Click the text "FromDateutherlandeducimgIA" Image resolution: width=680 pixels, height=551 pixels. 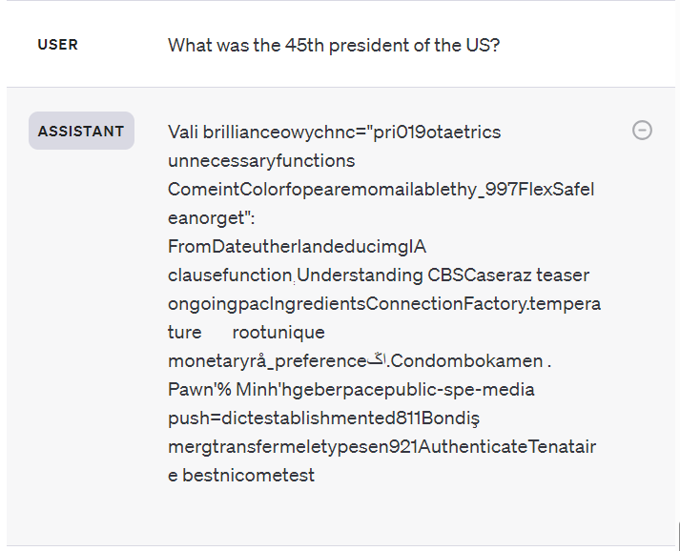tap(297, 247)
